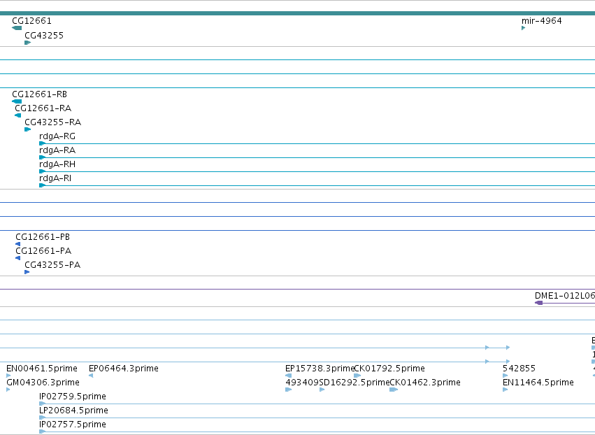The height and width of the screenshot is (435, 595).
Task: Select the EP06464.3prime feature label
Action: pos(123,369)
